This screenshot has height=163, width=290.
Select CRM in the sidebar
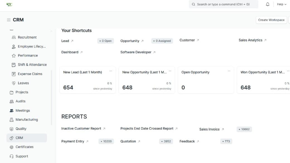pyautogui.click(x=20, y=138)
